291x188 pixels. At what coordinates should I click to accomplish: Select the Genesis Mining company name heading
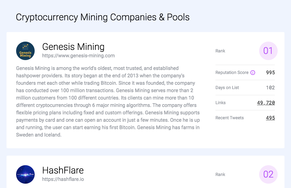click(x=73, y=47)
